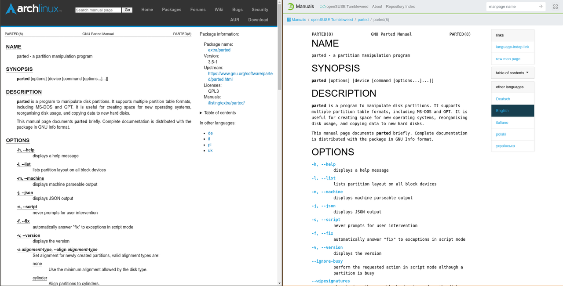Click the openSUSE Tumbleweed breadcrumb link
This screenshot has width=563, height=286.
pyautogui.click(x=332, y=20)
